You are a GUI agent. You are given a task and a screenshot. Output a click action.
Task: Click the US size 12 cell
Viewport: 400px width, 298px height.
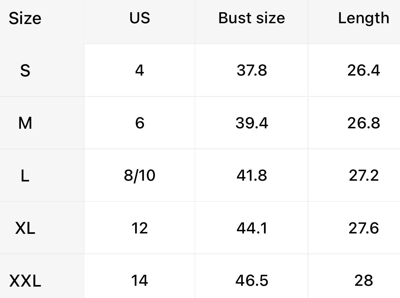(x=140, y=228)
